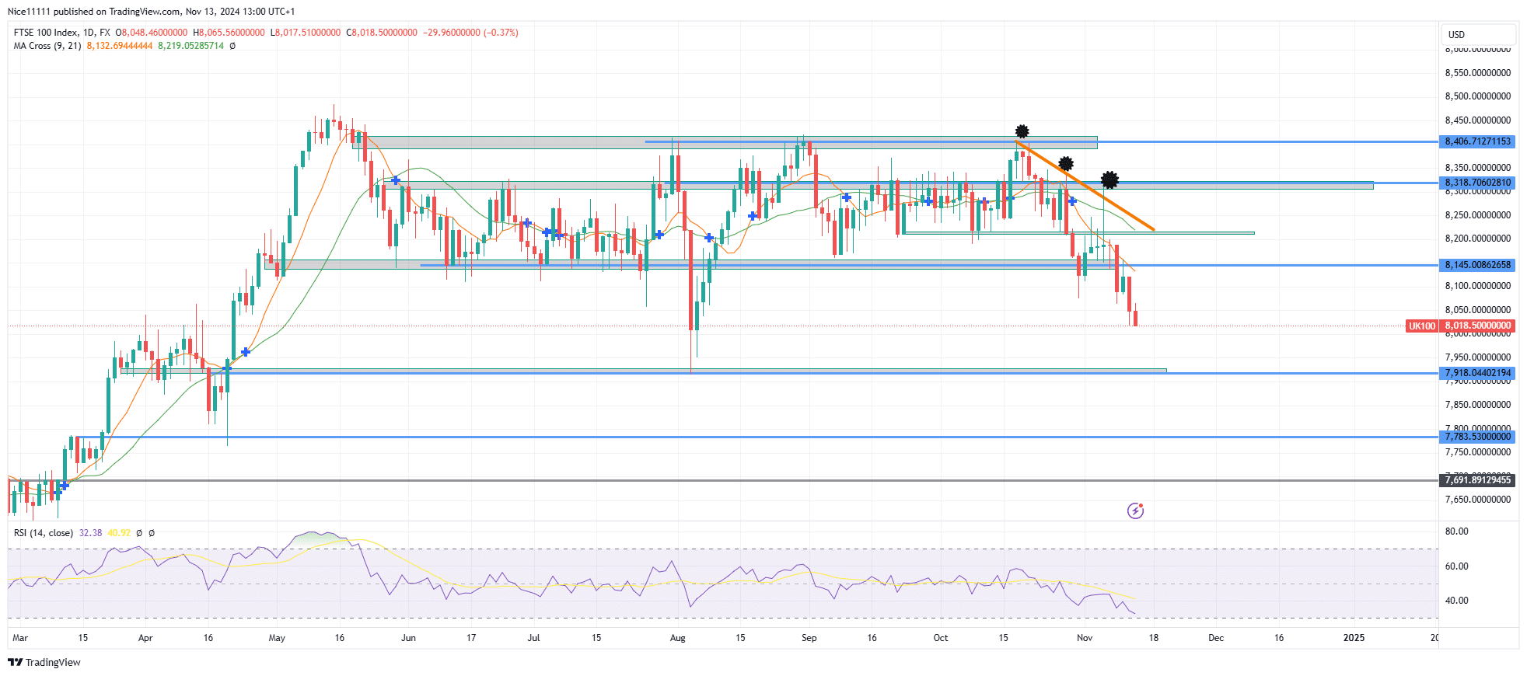Click the RSI (14, close) indicator legend
Image resolution: width=1527 pixels, height=676 pixels.
(x=44, y=533)
